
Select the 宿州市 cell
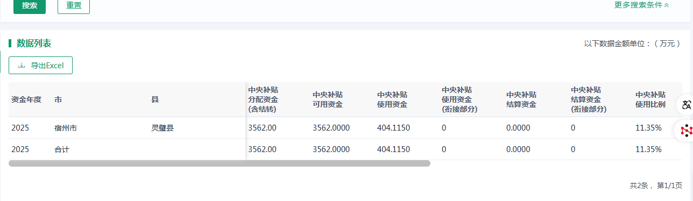point(66,128)
